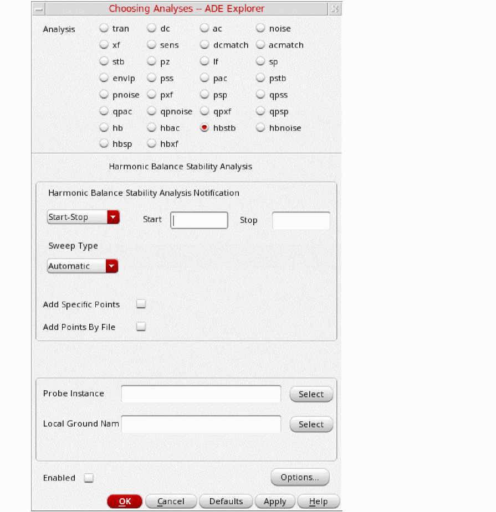Close the Choosing Analyses dialog

[335, 9]
